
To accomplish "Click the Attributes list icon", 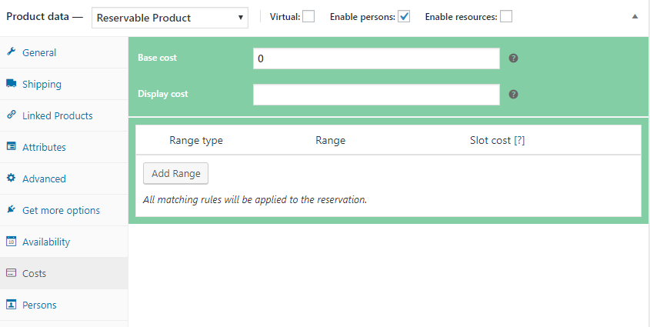I will [12, 147].
